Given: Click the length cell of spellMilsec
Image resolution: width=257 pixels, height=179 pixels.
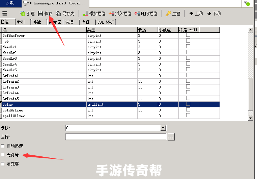Looking at the screenshot, I should pos(148,116).
